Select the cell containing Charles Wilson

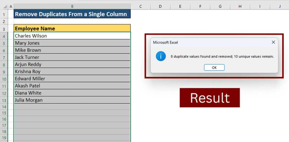(x=72, y=36)
